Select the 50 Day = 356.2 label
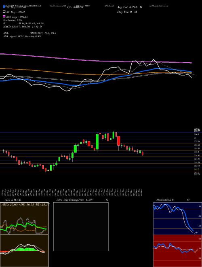 click(15, 12)
